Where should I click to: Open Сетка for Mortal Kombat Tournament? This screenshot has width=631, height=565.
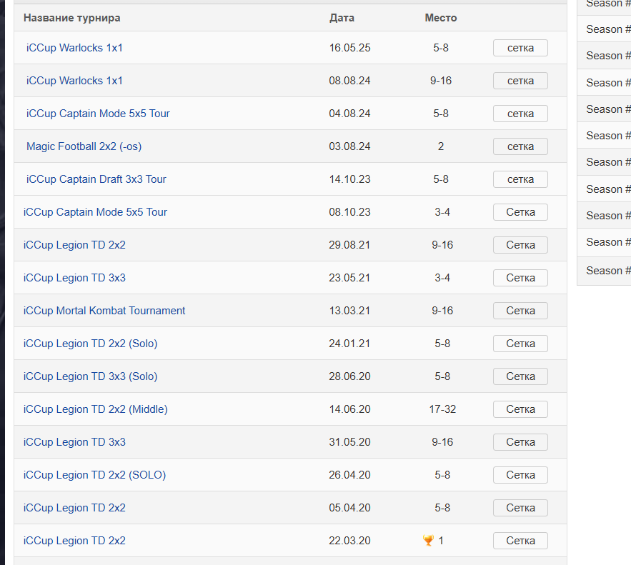[520, 311]
